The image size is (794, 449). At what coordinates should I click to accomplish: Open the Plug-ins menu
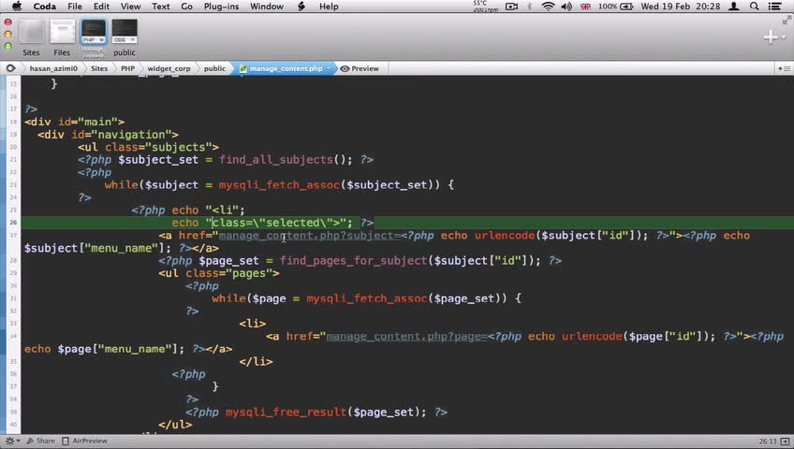tap(221, 7)
